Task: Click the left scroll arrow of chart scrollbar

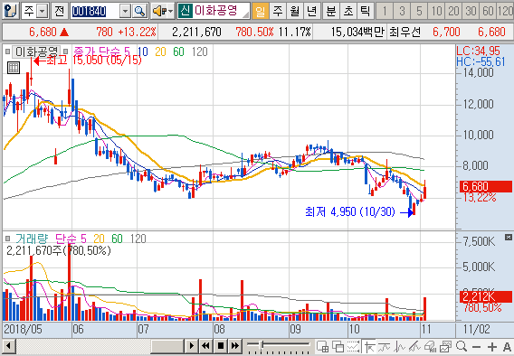Action: [8, 346]
